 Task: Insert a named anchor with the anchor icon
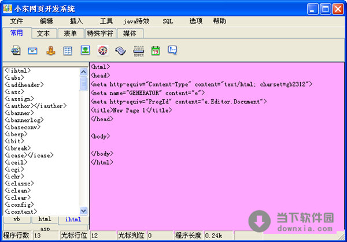coord(51,51)
